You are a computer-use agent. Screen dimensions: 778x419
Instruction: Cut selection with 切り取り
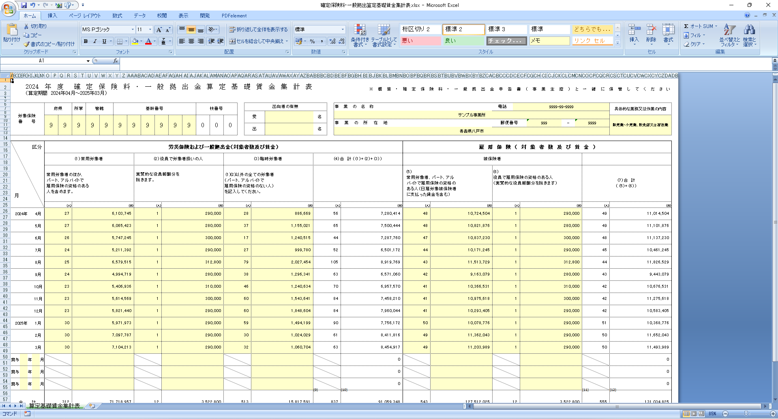pos(35,26)
